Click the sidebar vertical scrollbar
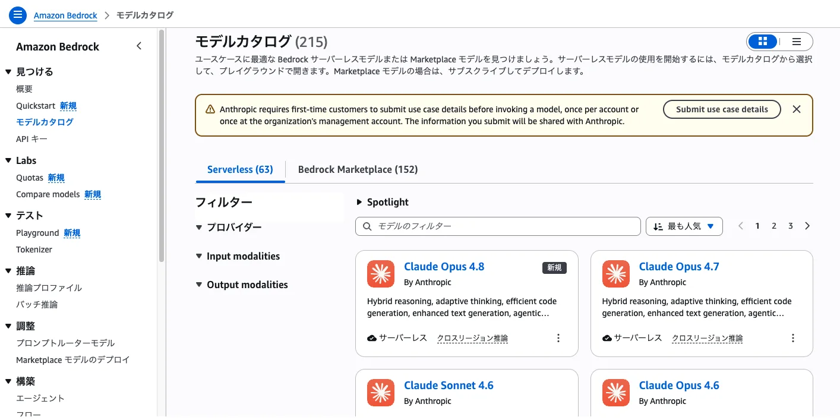This screenshot has width=840, height=420. point(162,146)
